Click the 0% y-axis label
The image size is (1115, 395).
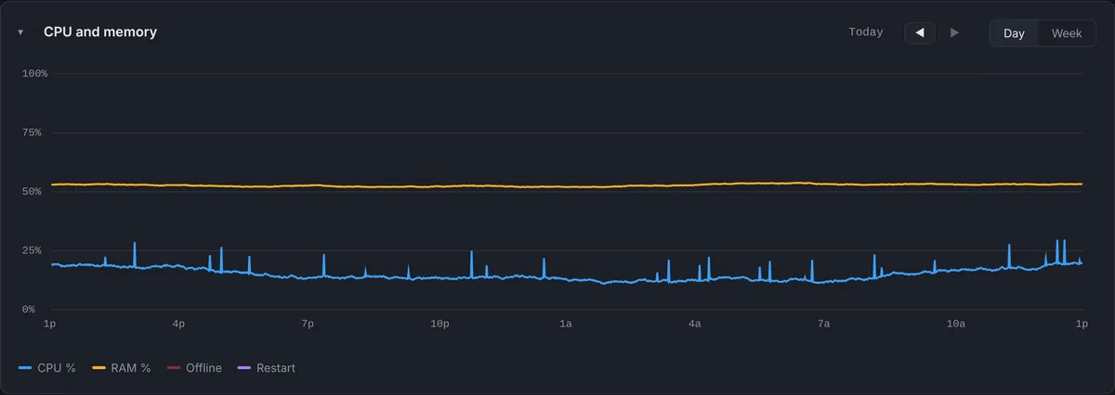pyautogui.click(x=30, y=309)
